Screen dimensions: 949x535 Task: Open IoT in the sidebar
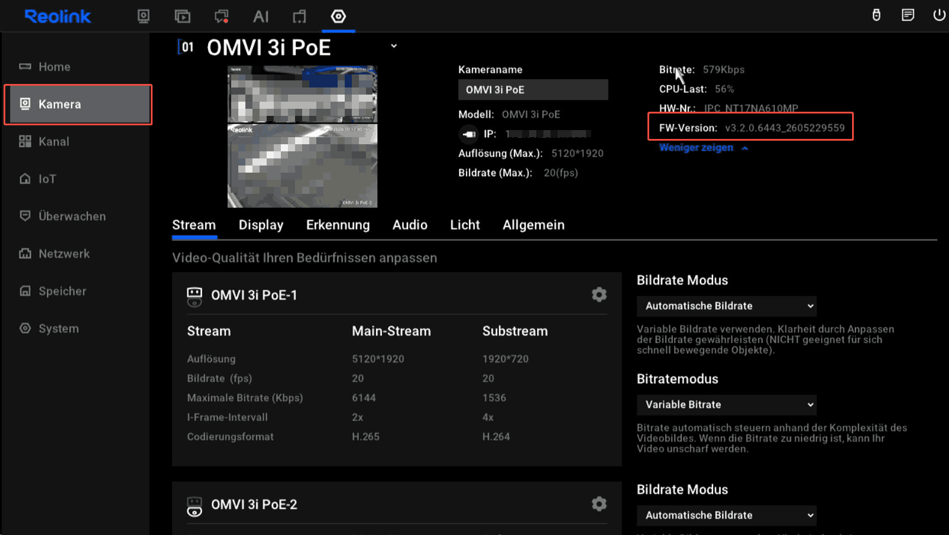pyautogui.click(x=77, y=179)
